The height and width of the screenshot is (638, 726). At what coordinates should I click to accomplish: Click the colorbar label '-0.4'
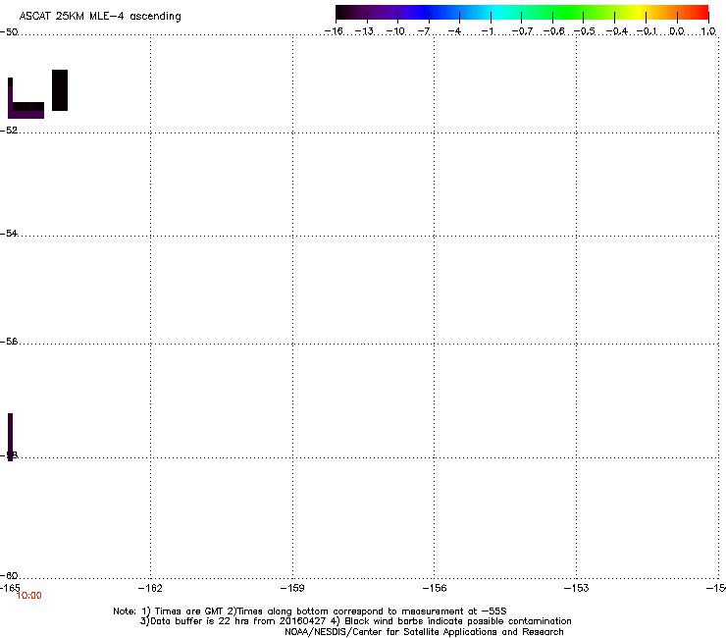pos(617,31)
